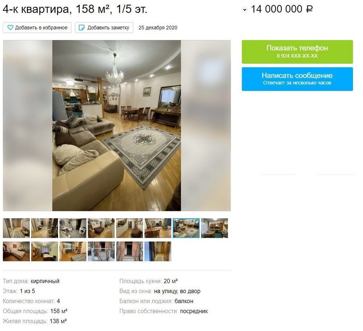Select the last thumbnail showing corridor

(158, 251)
